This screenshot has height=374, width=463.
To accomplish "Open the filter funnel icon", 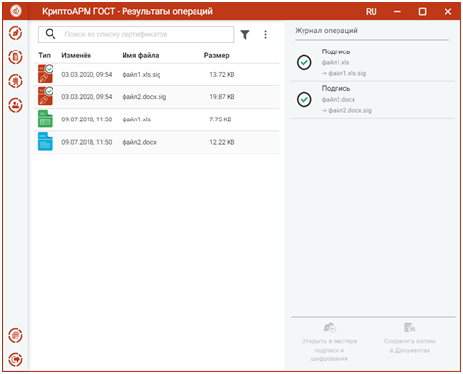I will click(x=245, y=34).
